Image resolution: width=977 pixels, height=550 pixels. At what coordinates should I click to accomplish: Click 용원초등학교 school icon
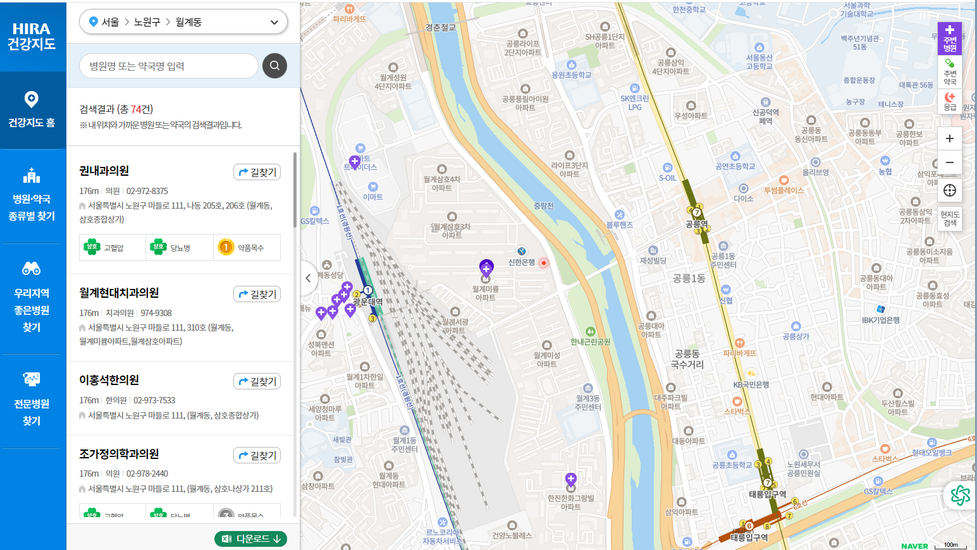pyautogui.click(x=572, y=65)
